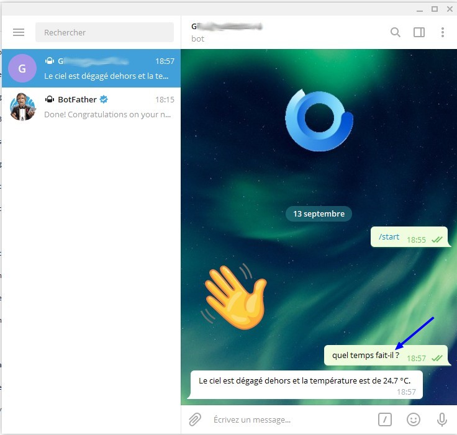Click the read checkmarks on 'quel temps' message
Image resolution: width=457 pixels, height=435 pixels.
437,358
